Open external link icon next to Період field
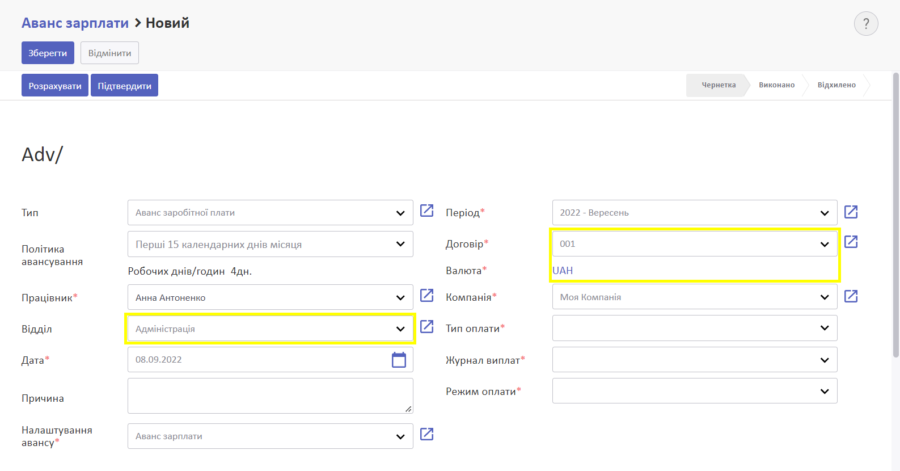 point(851,212)
